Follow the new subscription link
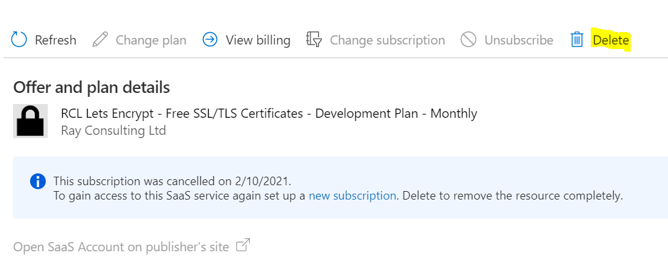 click(352, 196)
